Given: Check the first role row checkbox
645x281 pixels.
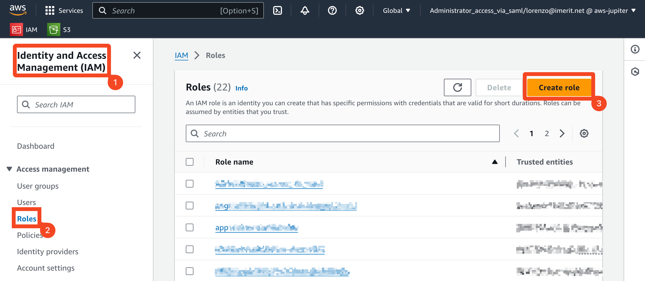Looking at the screenshot, I should [x=190, y=184].
